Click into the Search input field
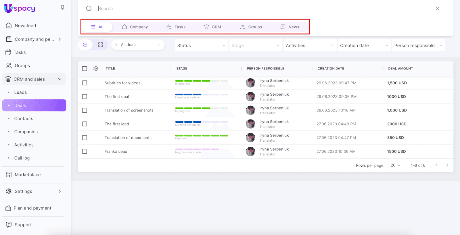 pos(259,9)
